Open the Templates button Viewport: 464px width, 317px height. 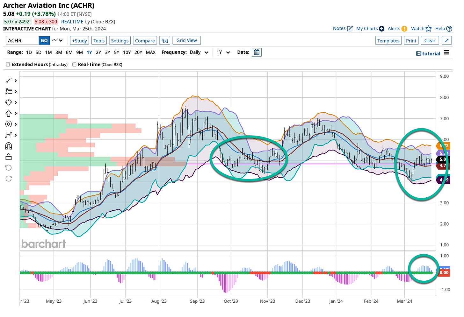point(388,40)
